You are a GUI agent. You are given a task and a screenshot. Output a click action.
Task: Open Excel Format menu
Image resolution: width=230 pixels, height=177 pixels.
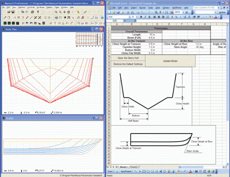point(142,8)
